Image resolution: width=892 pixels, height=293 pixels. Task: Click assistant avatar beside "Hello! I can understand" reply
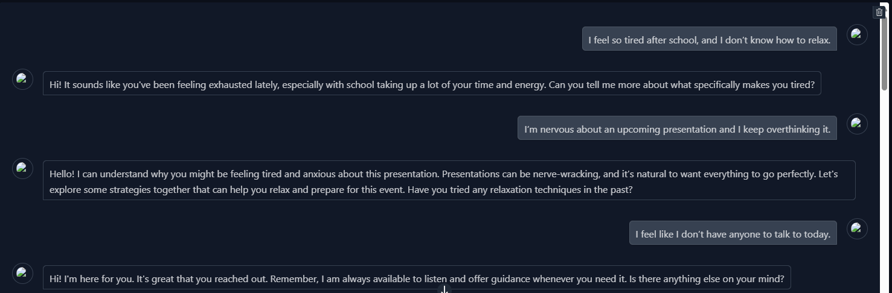coord(23,168)
